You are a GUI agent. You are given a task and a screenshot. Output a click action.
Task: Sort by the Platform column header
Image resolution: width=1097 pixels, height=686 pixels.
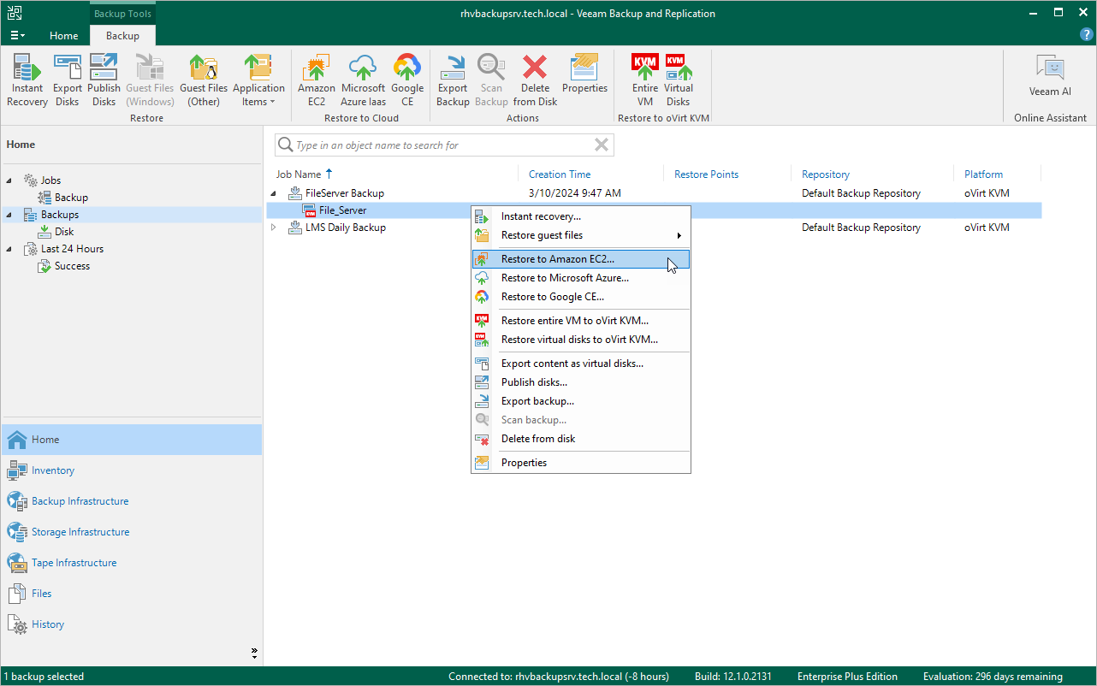coord(983,174)
